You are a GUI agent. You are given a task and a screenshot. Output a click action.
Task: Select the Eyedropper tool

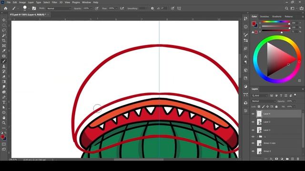[4, 51]
